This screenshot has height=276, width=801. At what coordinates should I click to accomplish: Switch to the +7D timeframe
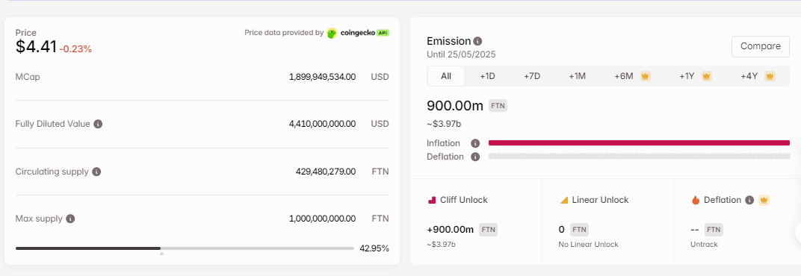point(532,76)
